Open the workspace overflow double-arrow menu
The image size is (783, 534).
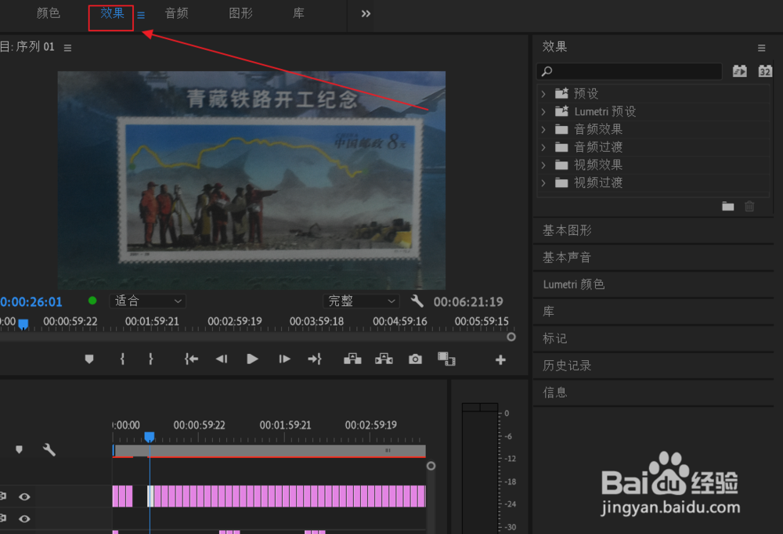coord(366,14)
